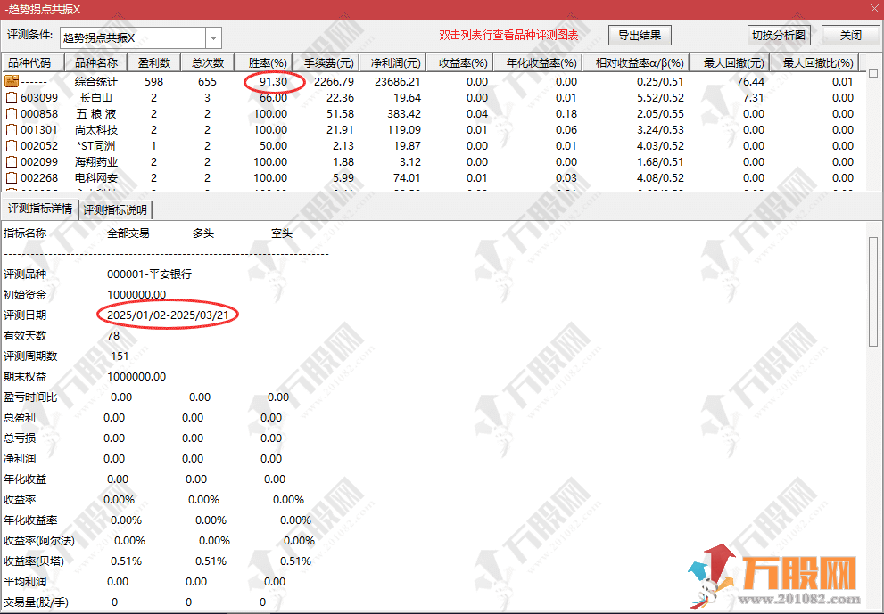Click the document icon beside 001301

coord(12,130)
